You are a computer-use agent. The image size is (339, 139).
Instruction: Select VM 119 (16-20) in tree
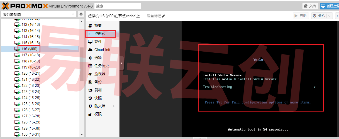pos(31,67)
